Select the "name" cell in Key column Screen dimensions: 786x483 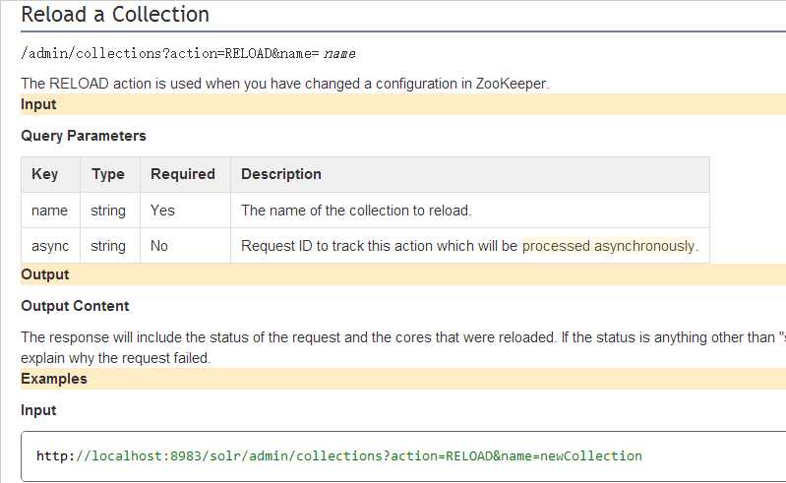tap(50, 211)
